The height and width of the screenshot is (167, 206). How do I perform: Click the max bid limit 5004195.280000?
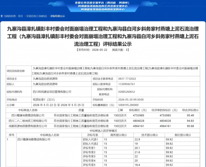(128, 105)
